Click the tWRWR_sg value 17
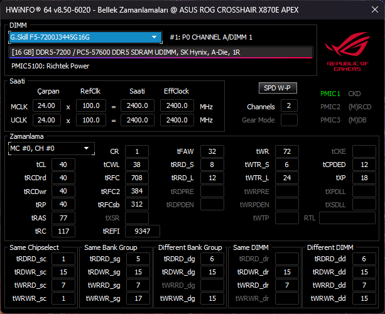 pos(138,298)
